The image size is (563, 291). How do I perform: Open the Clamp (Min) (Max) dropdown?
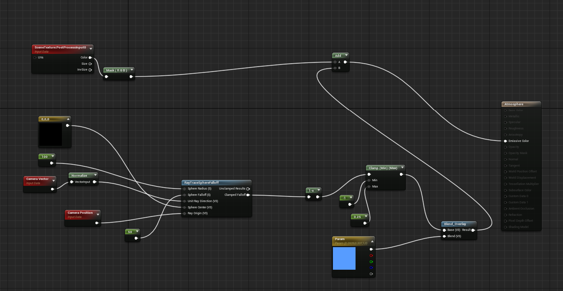click(402, 167)
